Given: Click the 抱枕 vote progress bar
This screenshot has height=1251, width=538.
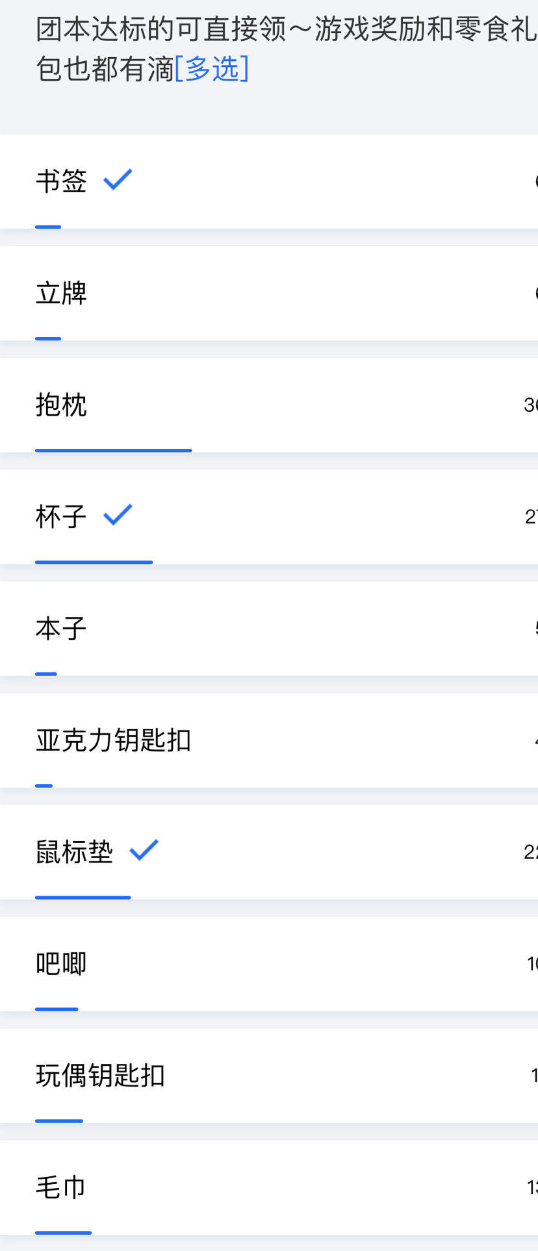Looking at the screenshot, I should [114, 450].
